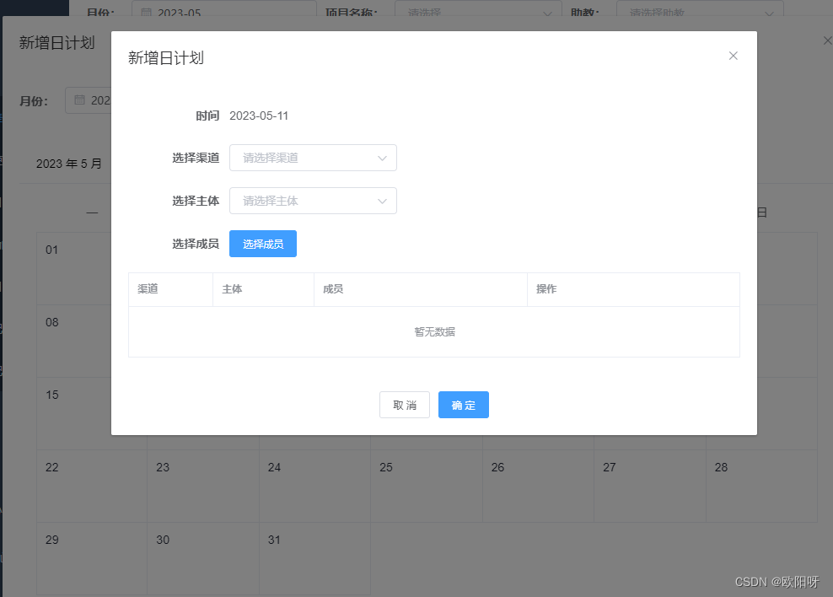Select the 2023-05 month input field
The width and height of the screenshot is (833, 597).
[223, 12]
